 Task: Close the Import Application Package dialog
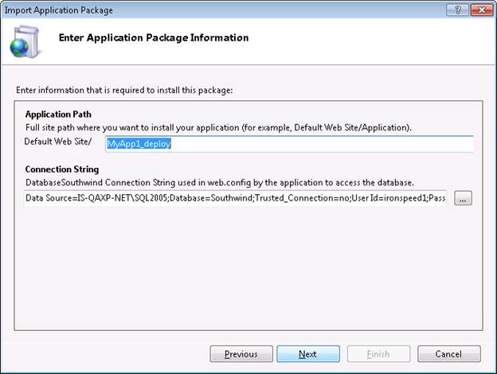(481, 10)
